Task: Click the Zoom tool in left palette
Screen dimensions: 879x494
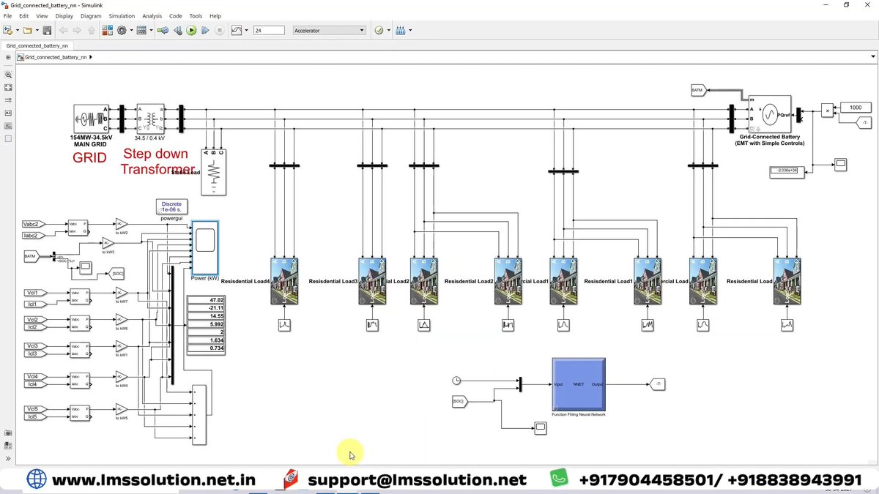Action: [x=8, y=75]
